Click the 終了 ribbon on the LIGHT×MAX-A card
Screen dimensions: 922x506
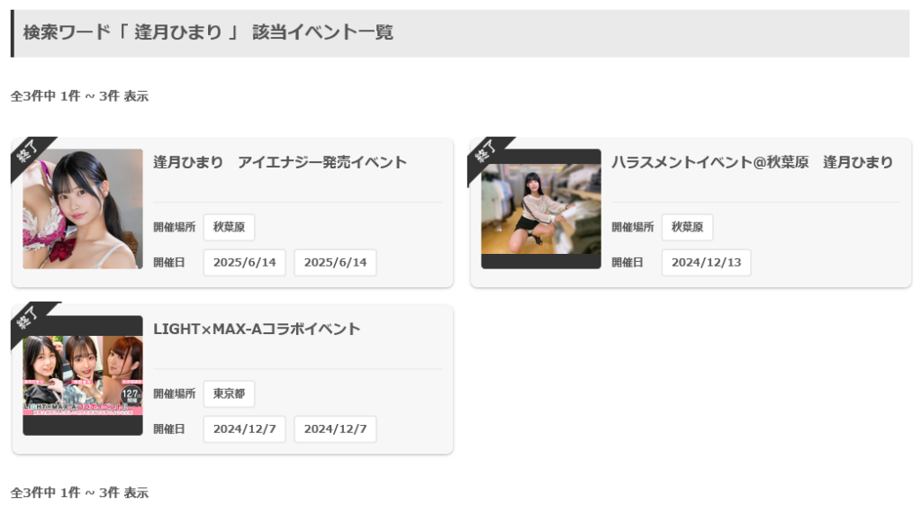coord(29,320)
